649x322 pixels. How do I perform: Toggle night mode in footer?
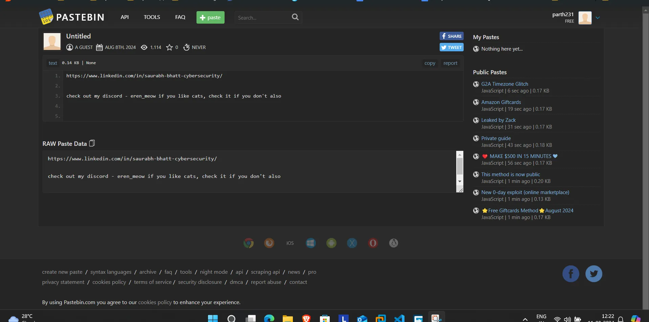(214, 272)
